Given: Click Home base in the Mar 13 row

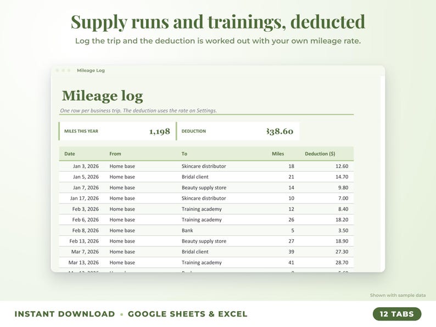Looking at the screenshot, I should (x=122, y=262).
